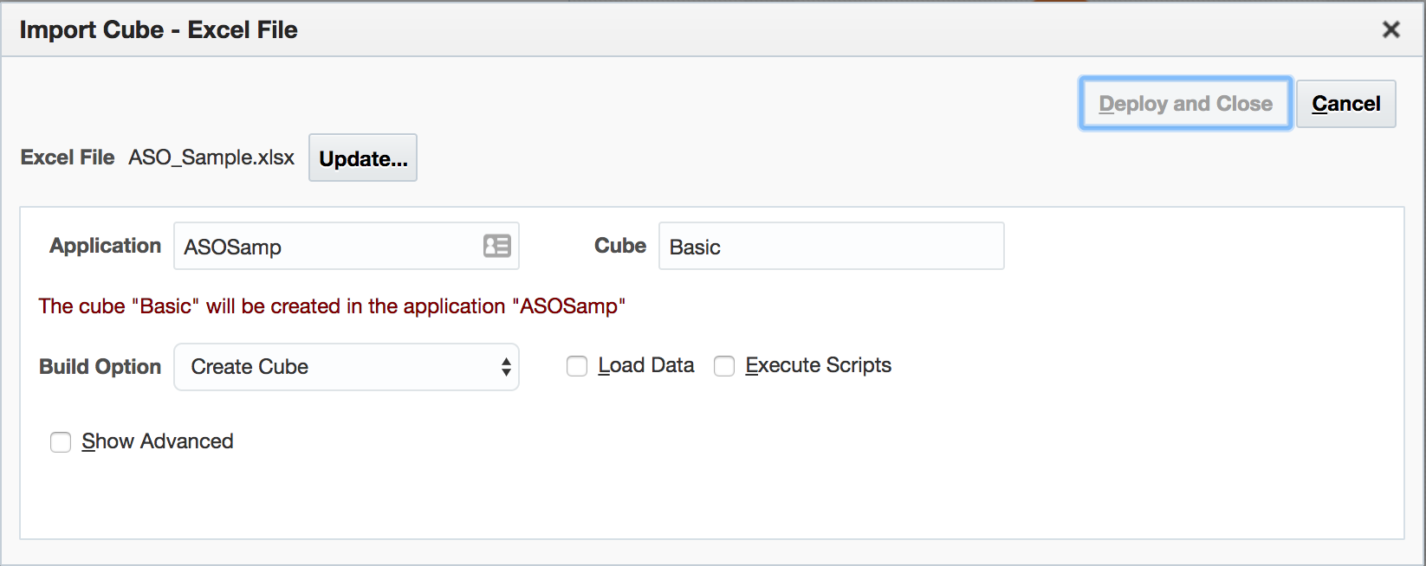Click the Import Cube dialog title

click(x=159, y=30)
